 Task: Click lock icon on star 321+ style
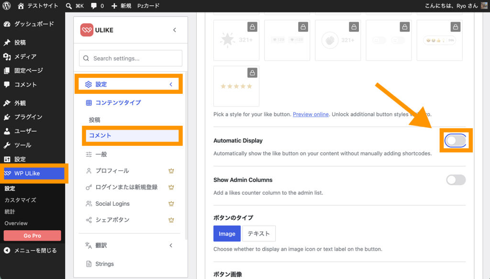252,27
